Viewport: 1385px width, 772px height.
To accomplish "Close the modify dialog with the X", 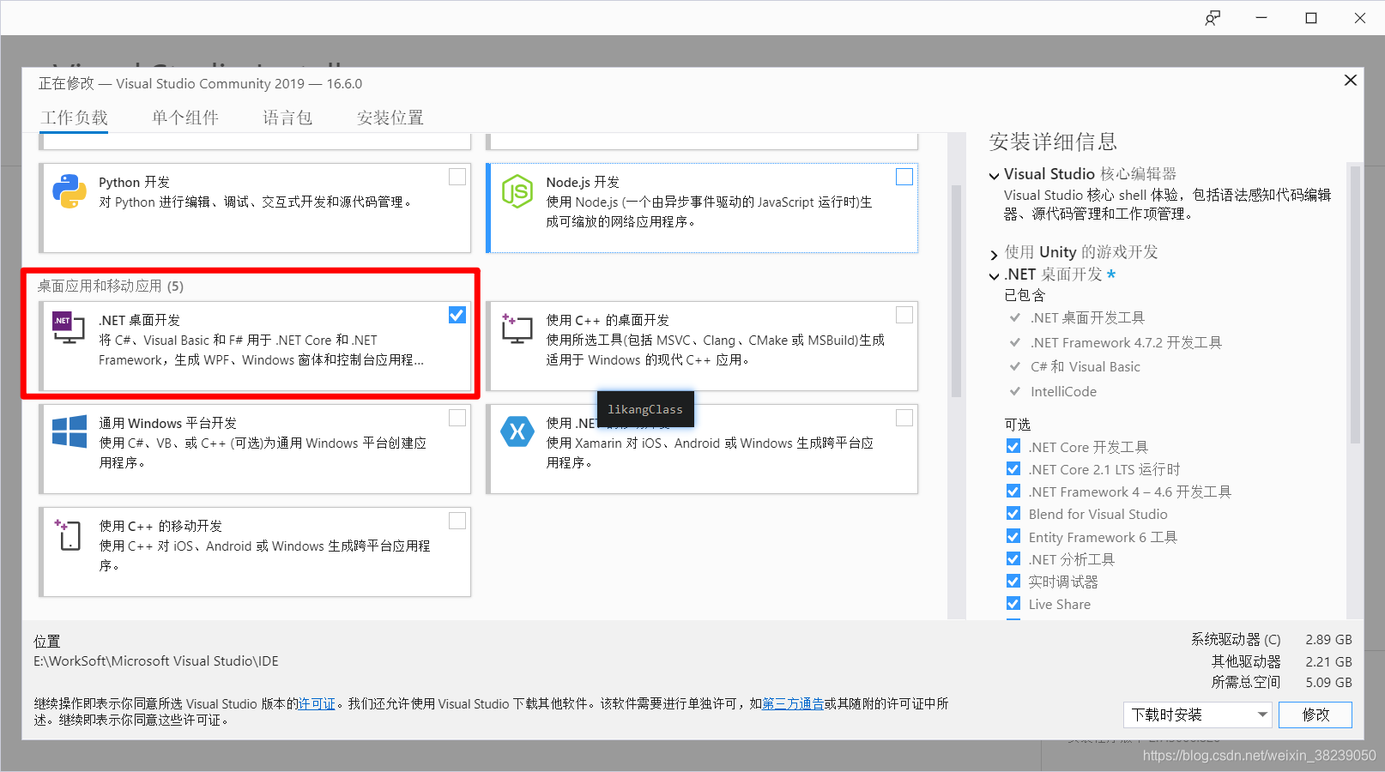I will coord(1350,80).
